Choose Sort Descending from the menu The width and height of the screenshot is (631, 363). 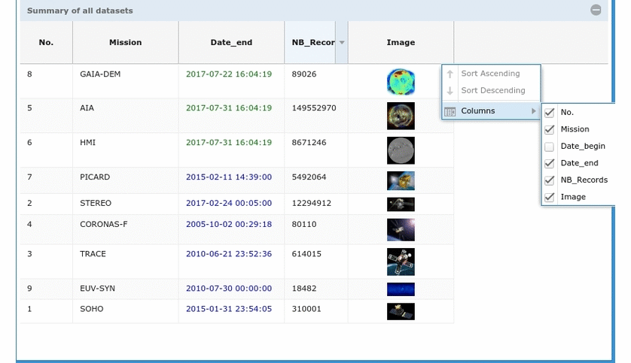[490, 90]
